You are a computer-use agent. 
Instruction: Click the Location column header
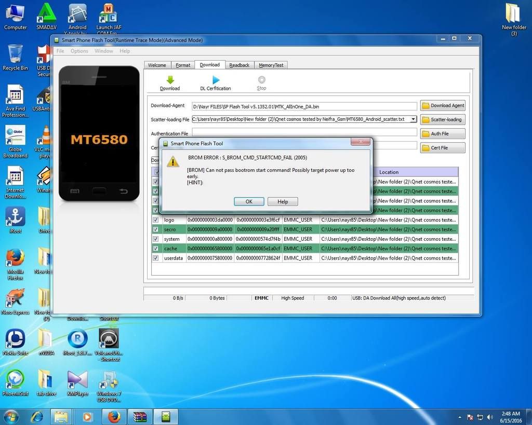click(389, 172)
